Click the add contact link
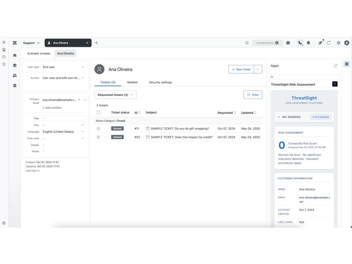This screenshot has height=264, width=352. coord(52,108)
